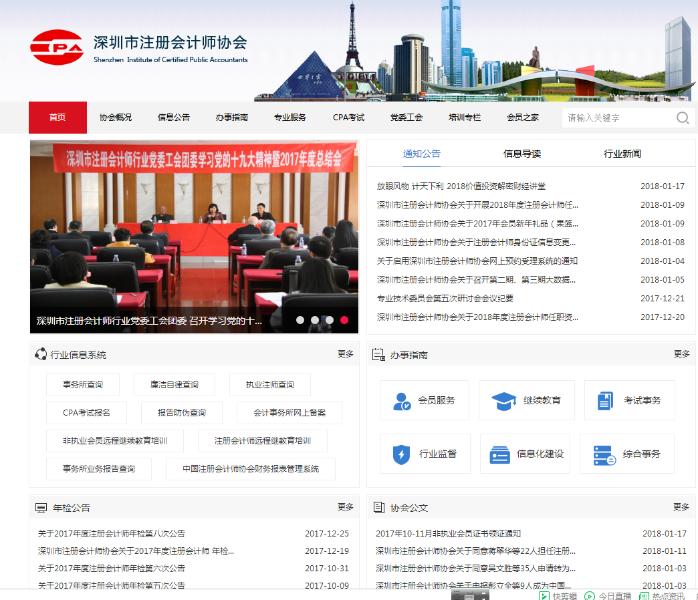This screenshot has width=698, height=600.
Task: Select the second carousel slide dot
Action: pos(315,320)
